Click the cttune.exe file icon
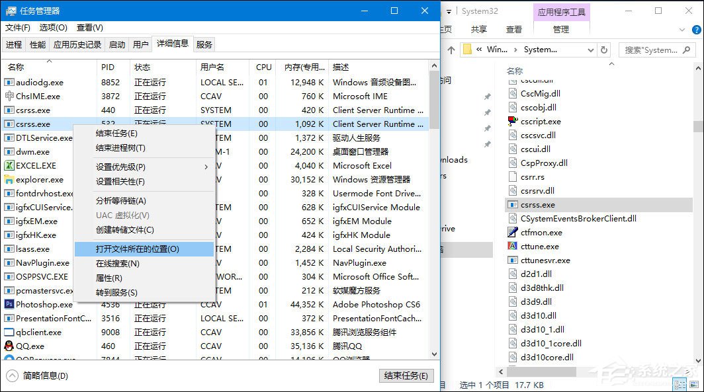 pyautogui.click(x=513, y=246)
